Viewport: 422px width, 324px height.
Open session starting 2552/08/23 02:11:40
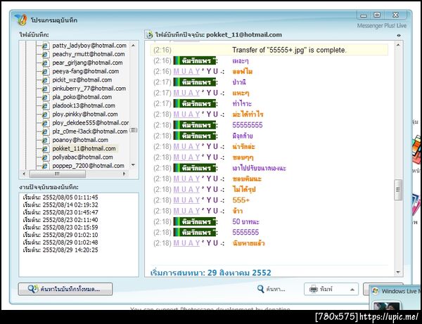pyautogui.click(x=60, y=220)
